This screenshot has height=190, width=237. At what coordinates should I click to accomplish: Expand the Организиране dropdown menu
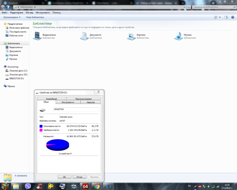(12, 17)
